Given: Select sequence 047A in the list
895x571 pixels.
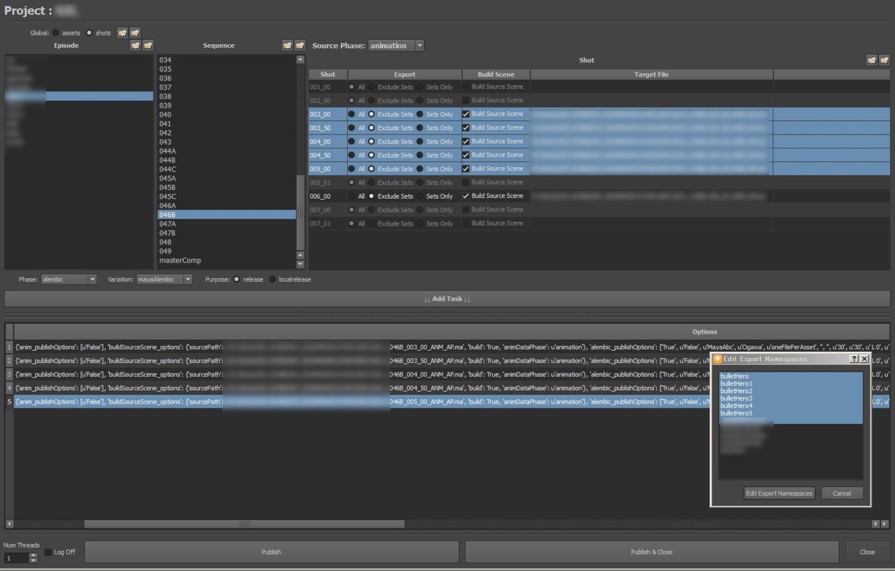Looking at the screenshot, I should 227,224.
